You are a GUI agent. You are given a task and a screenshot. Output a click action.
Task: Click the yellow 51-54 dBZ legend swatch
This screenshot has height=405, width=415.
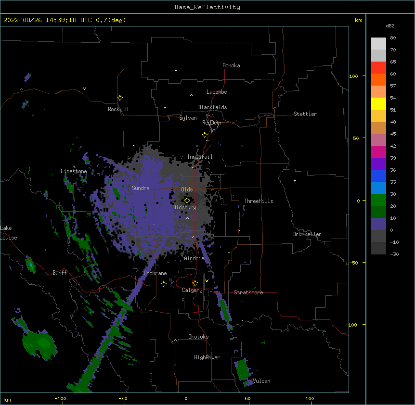[378, 103]
